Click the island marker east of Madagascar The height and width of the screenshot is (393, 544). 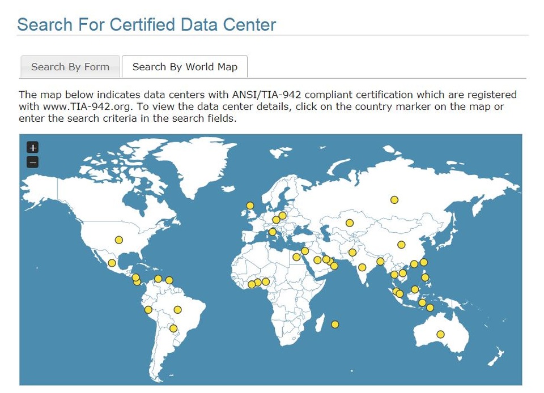335,324
